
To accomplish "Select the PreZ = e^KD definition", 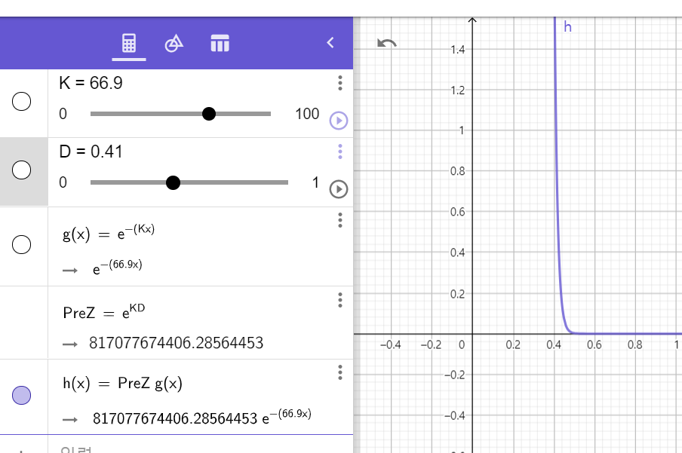I will 104,311.
